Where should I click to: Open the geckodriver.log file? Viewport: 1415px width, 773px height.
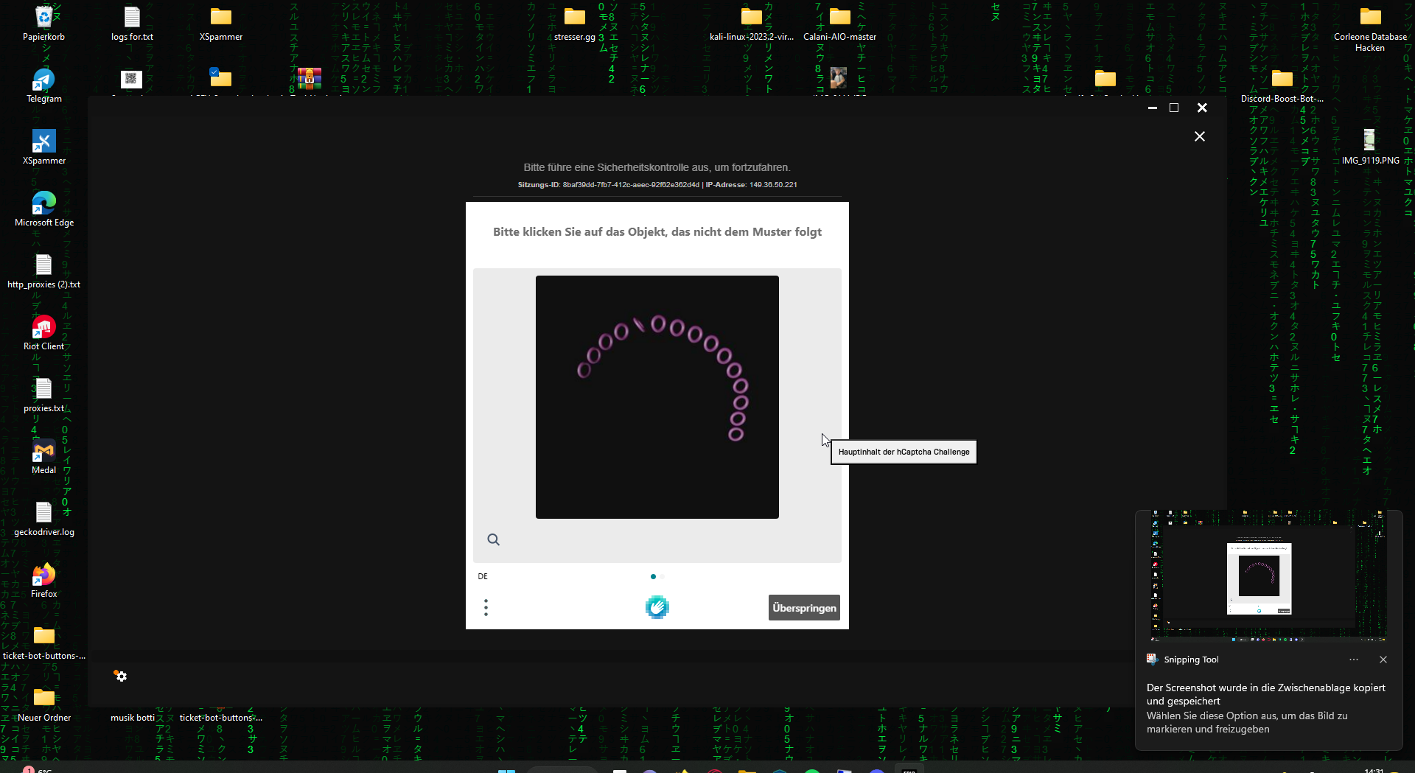[43, 514]
